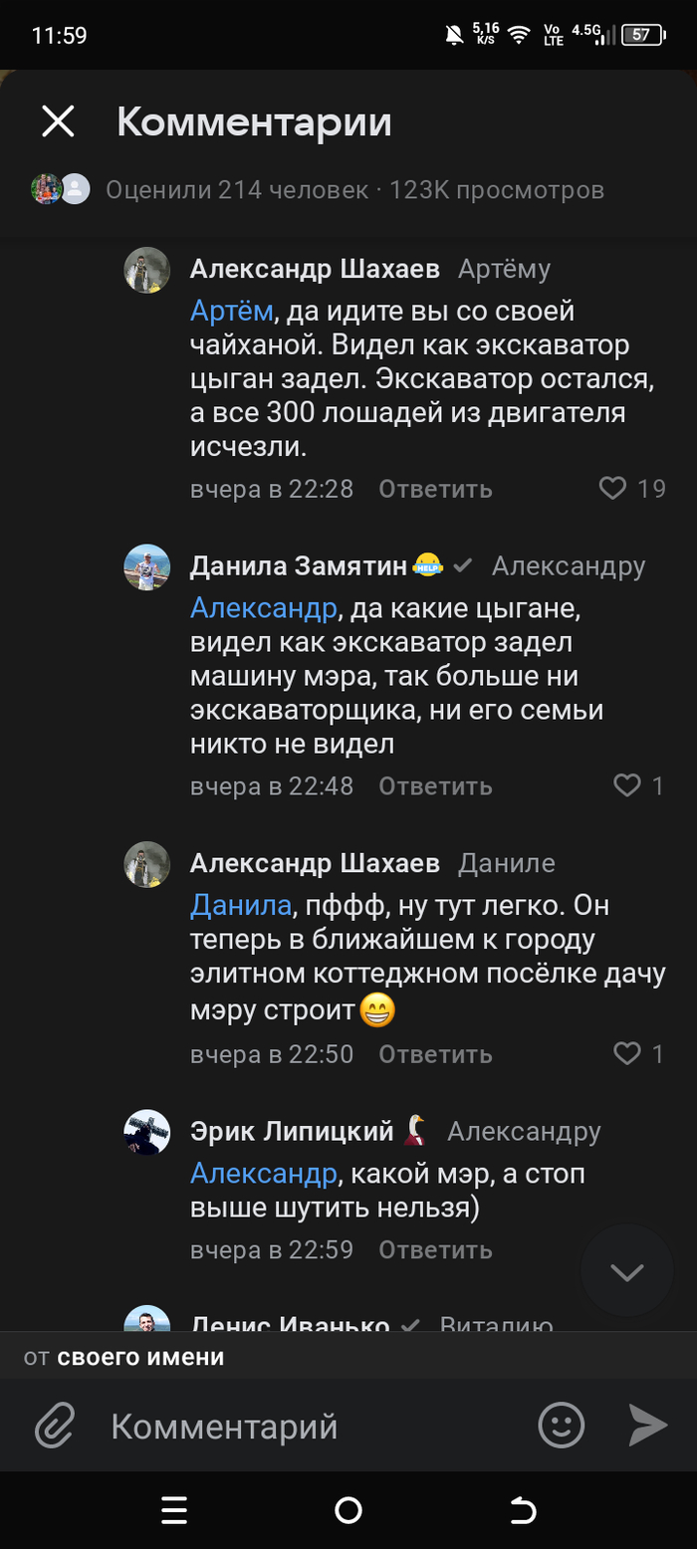The width and height of the screenshot is (697, 1549).
Task: Focus the 'Комментарий' text field
Action: (x=299, y=1426)
